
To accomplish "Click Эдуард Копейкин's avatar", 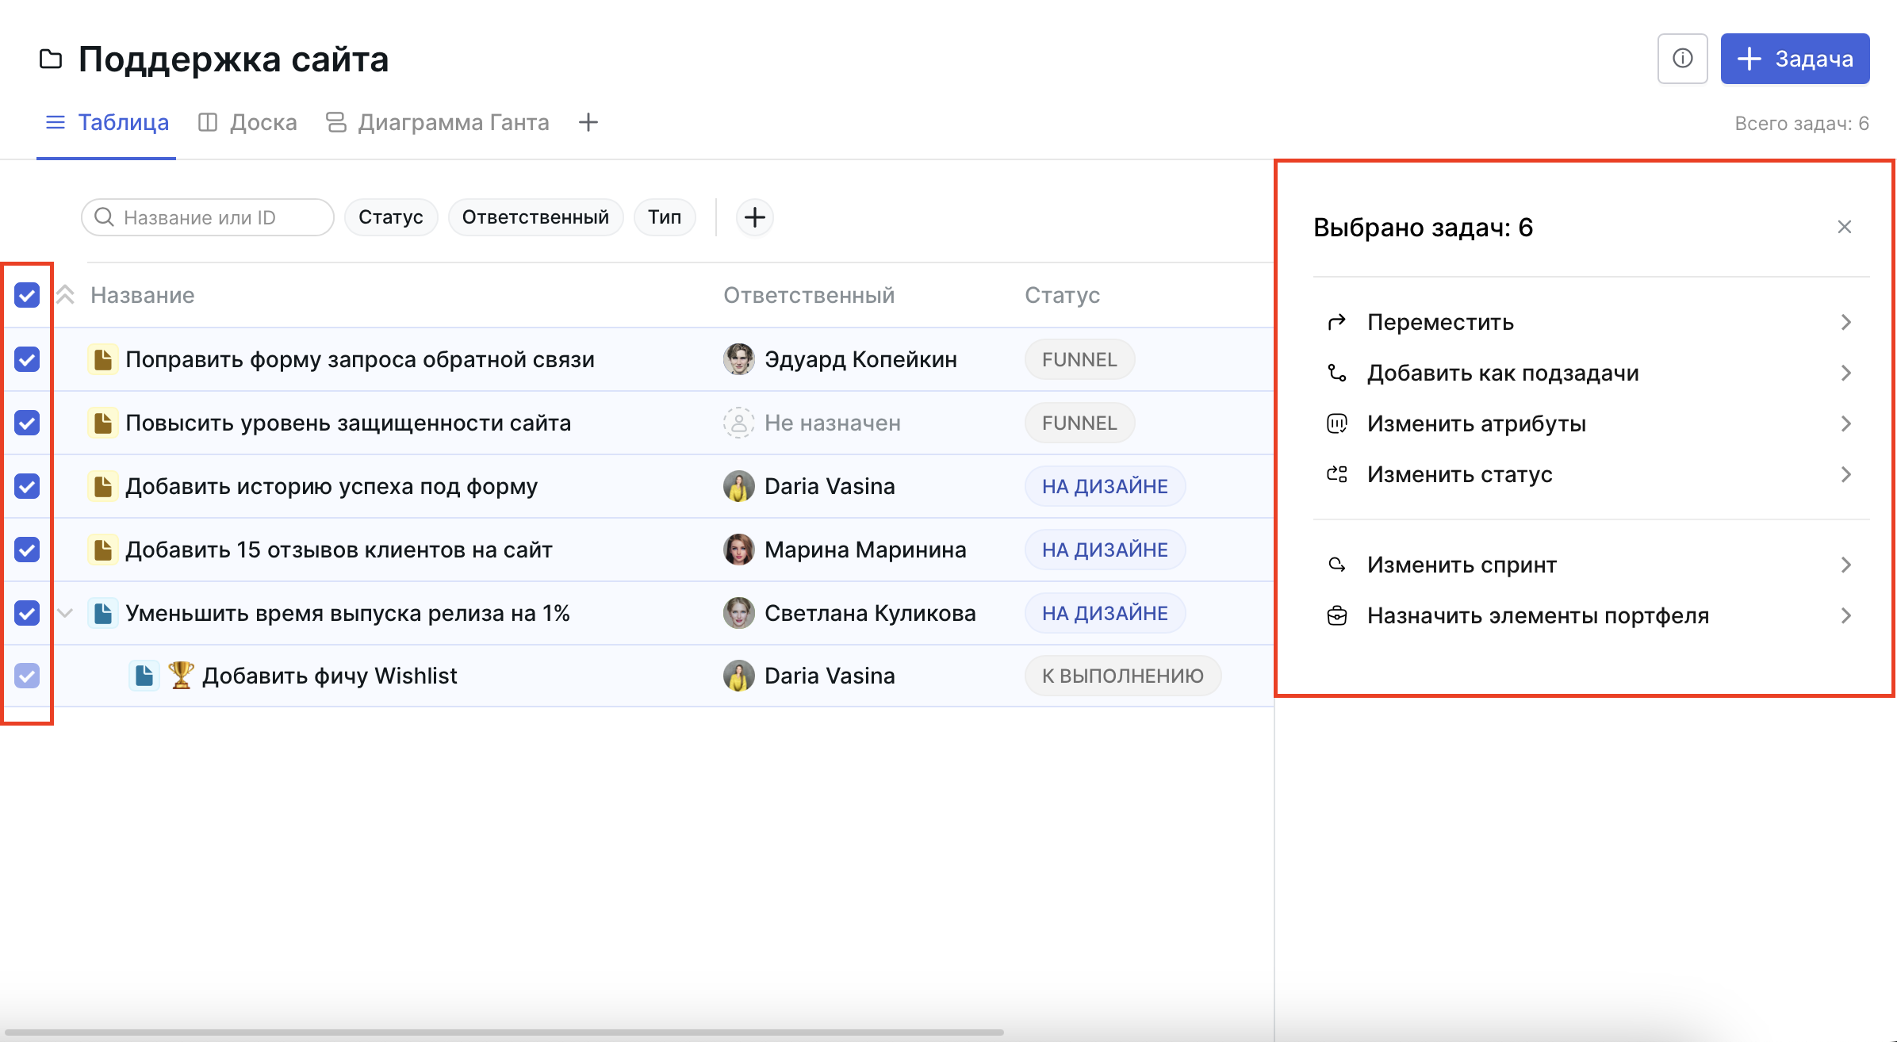I will tap(738, 359).
